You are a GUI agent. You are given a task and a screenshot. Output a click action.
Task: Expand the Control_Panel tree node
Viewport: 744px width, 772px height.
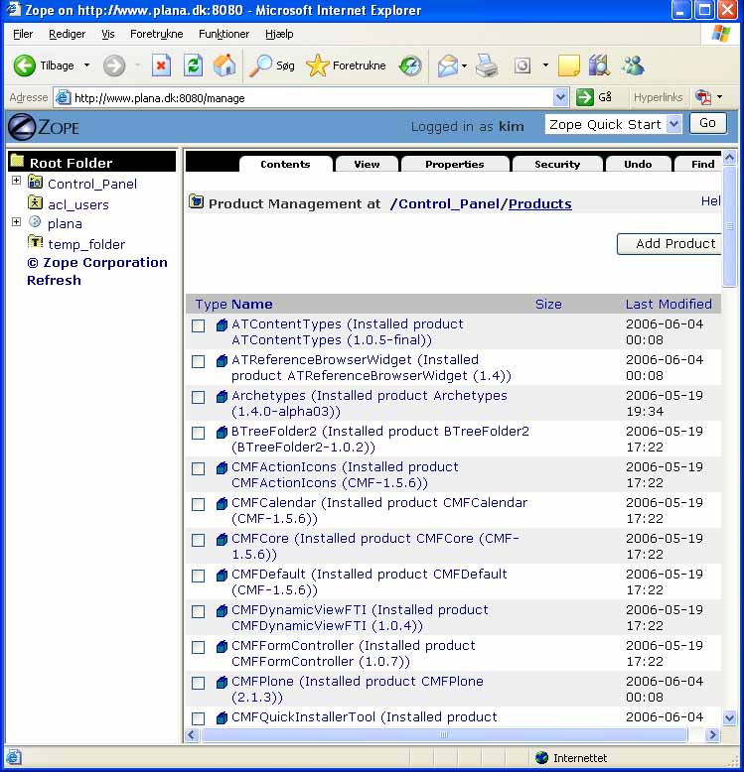16,182
